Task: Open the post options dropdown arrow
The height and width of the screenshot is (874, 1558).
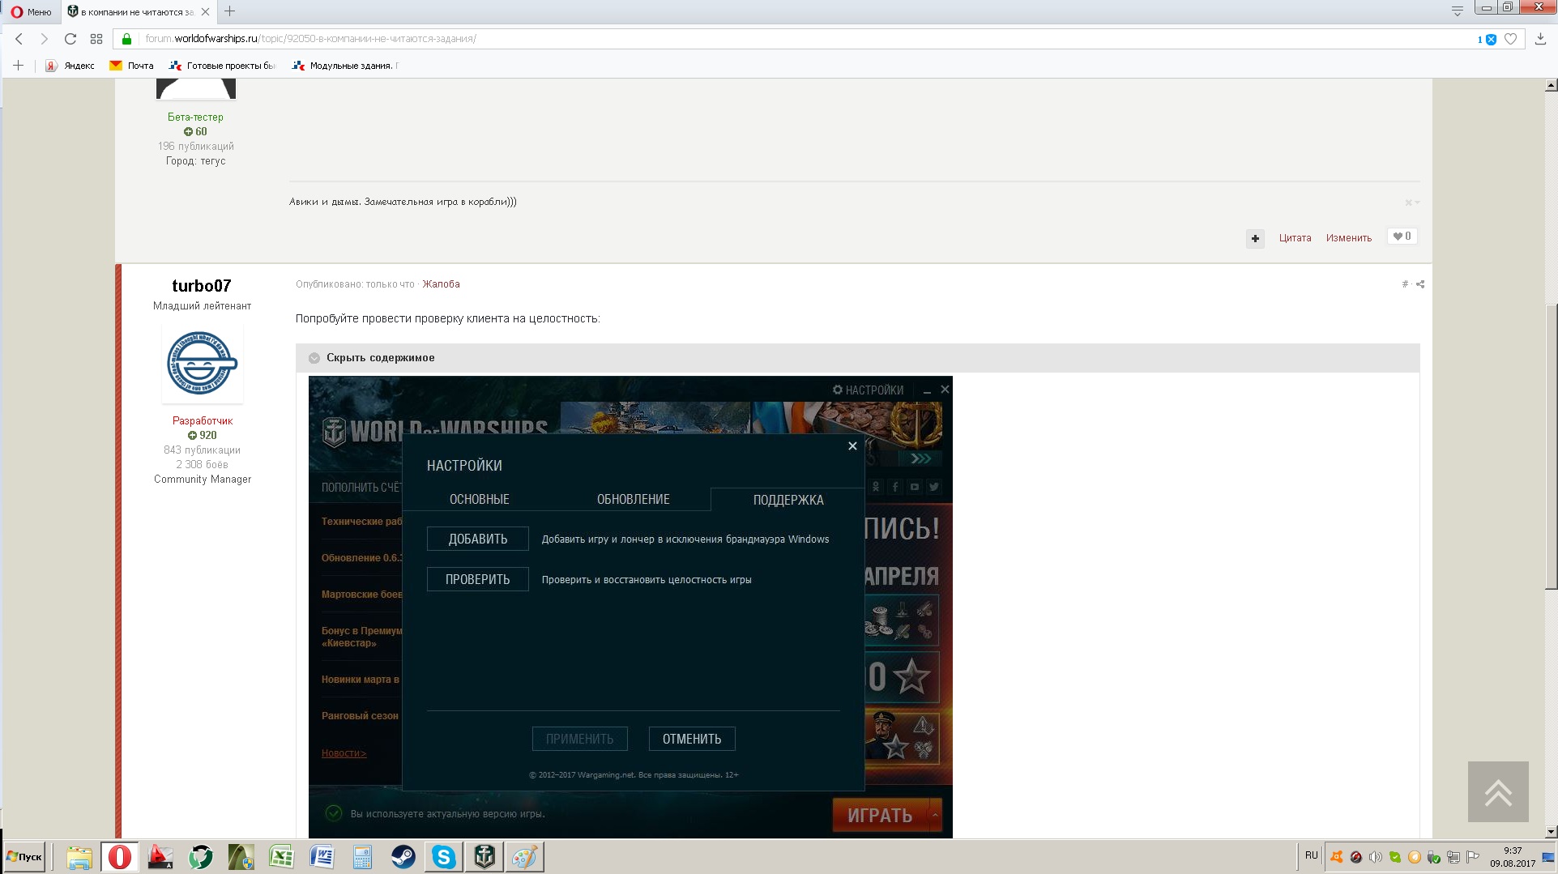Action: point(1412,203)
